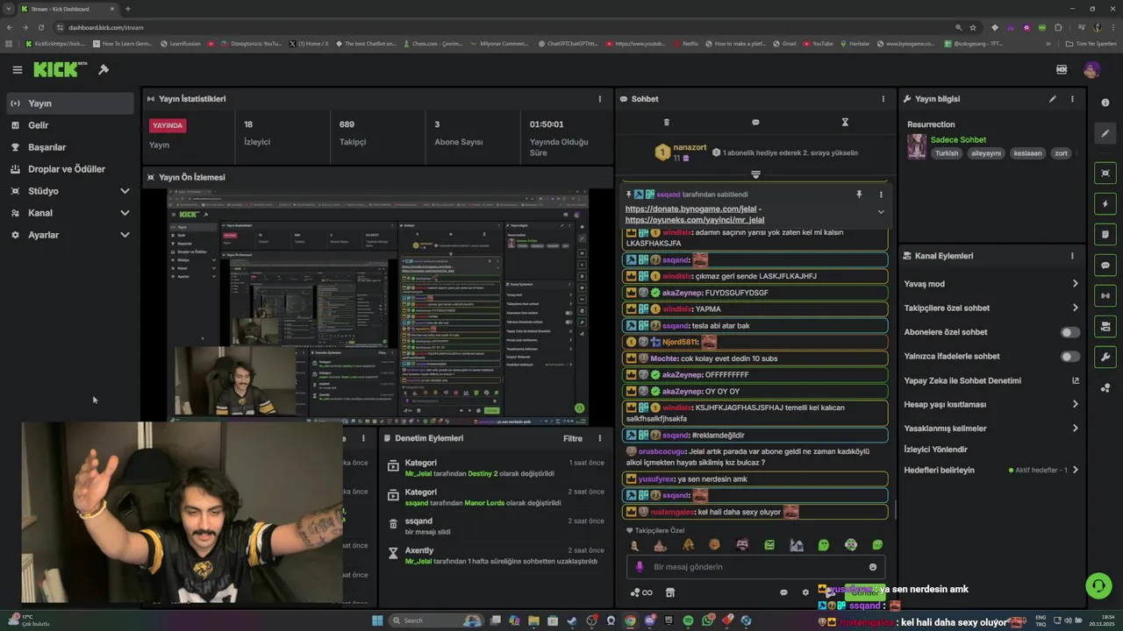
Task: Click the Destiny 2 category link
Action: pos(483,474)
